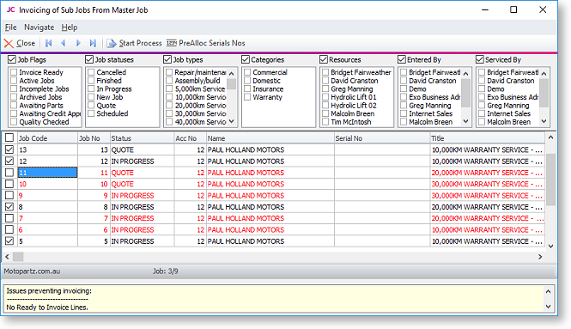Click the Close toolbar button label

26,43
